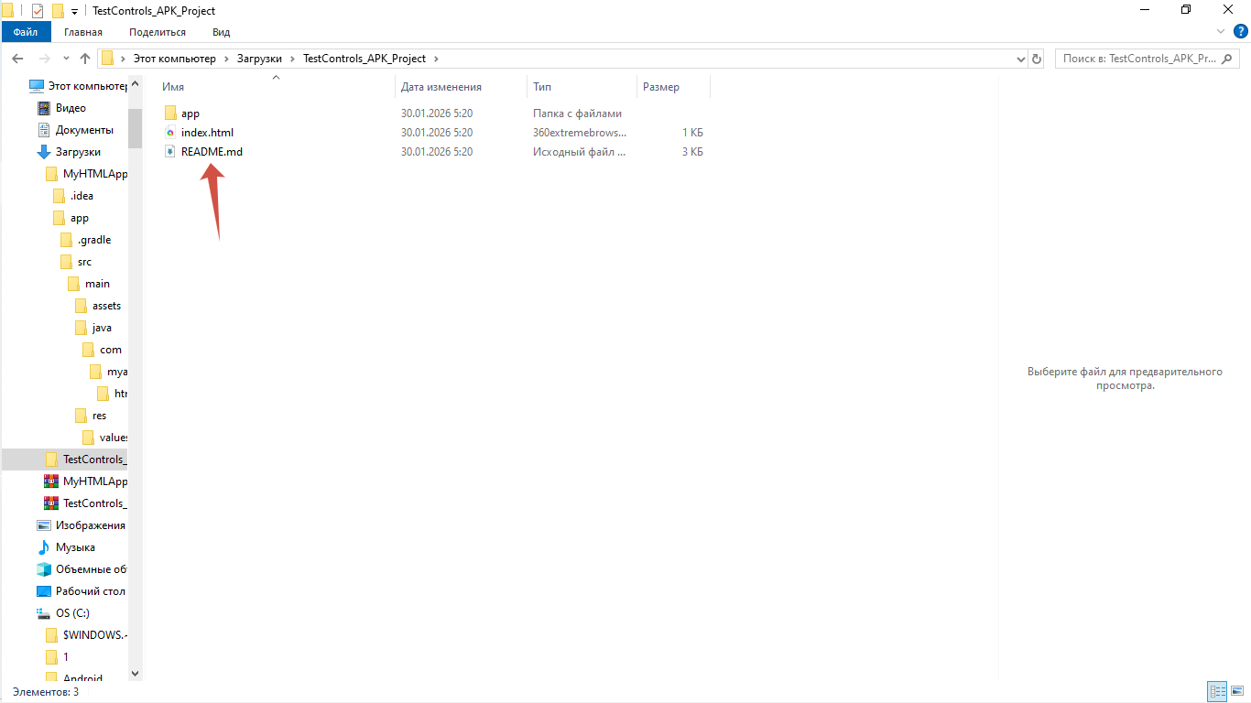
Task: Open the Файл menu
Action: coord(26,32)
